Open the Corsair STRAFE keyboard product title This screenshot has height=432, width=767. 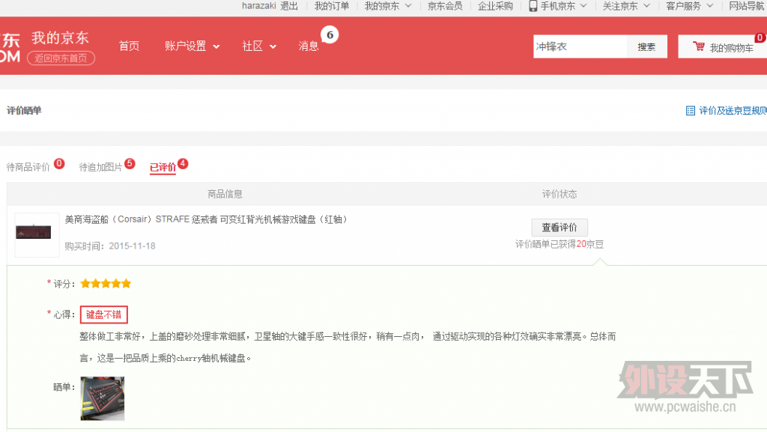(206, 219)
